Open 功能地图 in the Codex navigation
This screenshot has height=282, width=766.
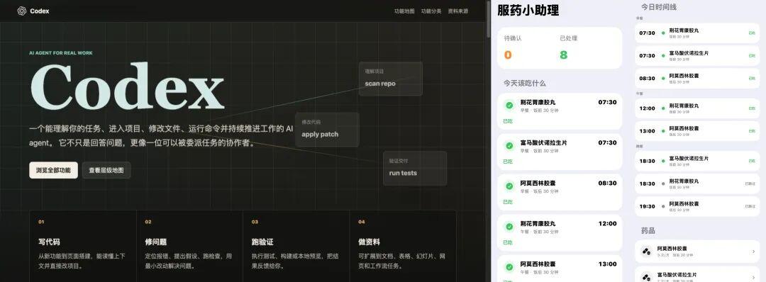(404, 11)
